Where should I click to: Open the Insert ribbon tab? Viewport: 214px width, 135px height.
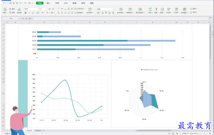pyautogui.click(x=48, y=3)
